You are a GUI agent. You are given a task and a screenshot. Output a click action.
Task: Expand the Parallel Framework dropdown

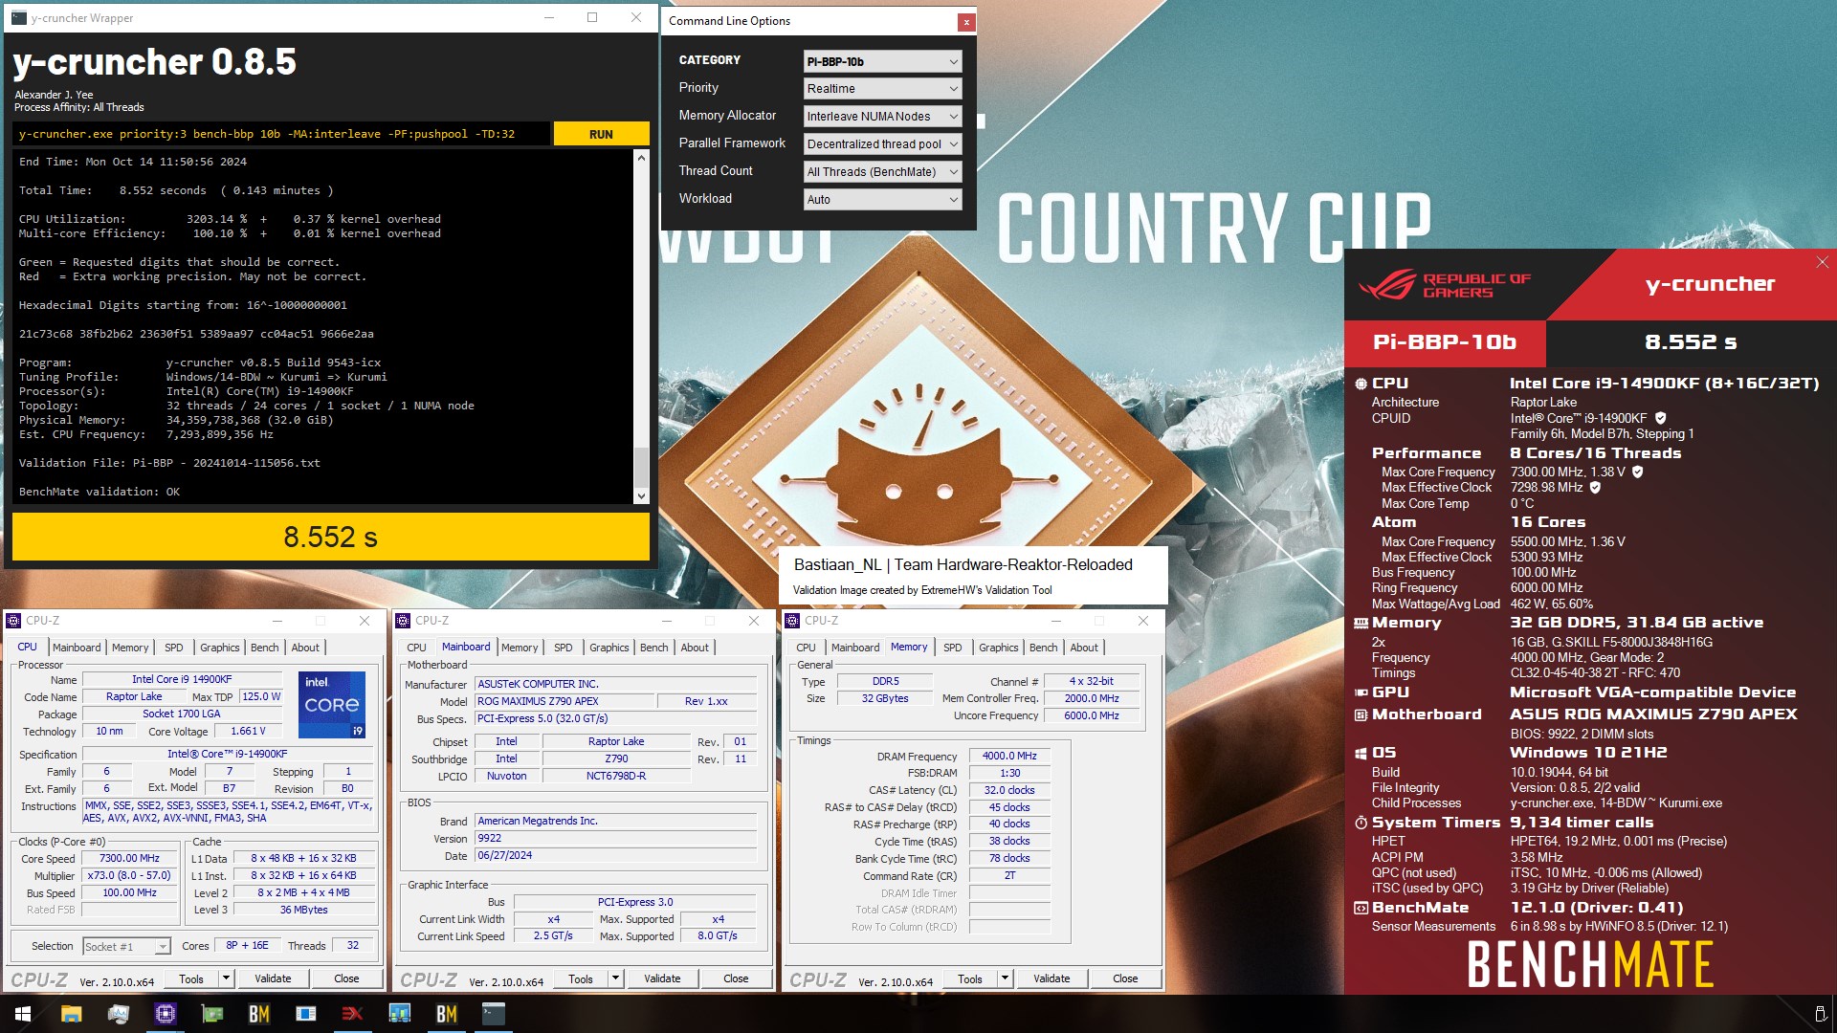pyautogui.click(x=882, y=144)
